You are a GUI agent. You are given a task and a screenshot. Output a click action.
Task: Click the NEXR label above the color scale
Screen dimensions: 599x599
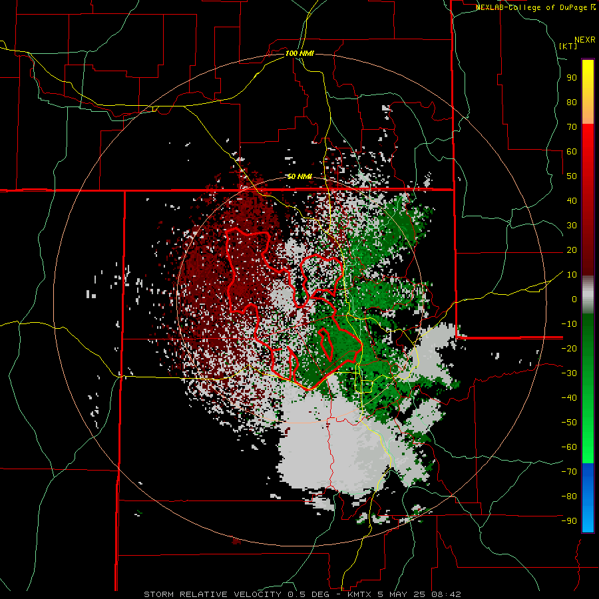[x=585, y=40]
